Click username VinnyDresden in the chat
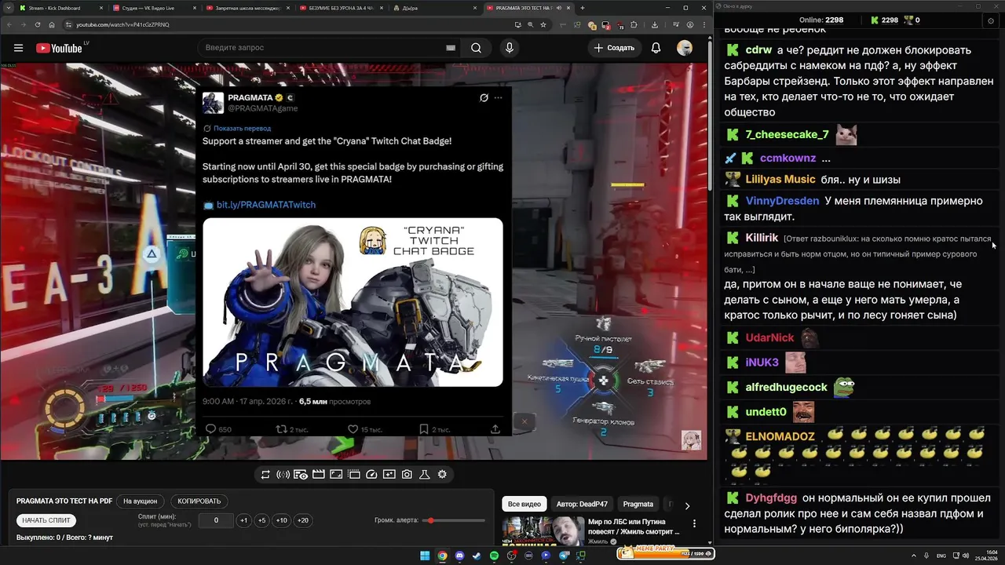 point(782,201)
